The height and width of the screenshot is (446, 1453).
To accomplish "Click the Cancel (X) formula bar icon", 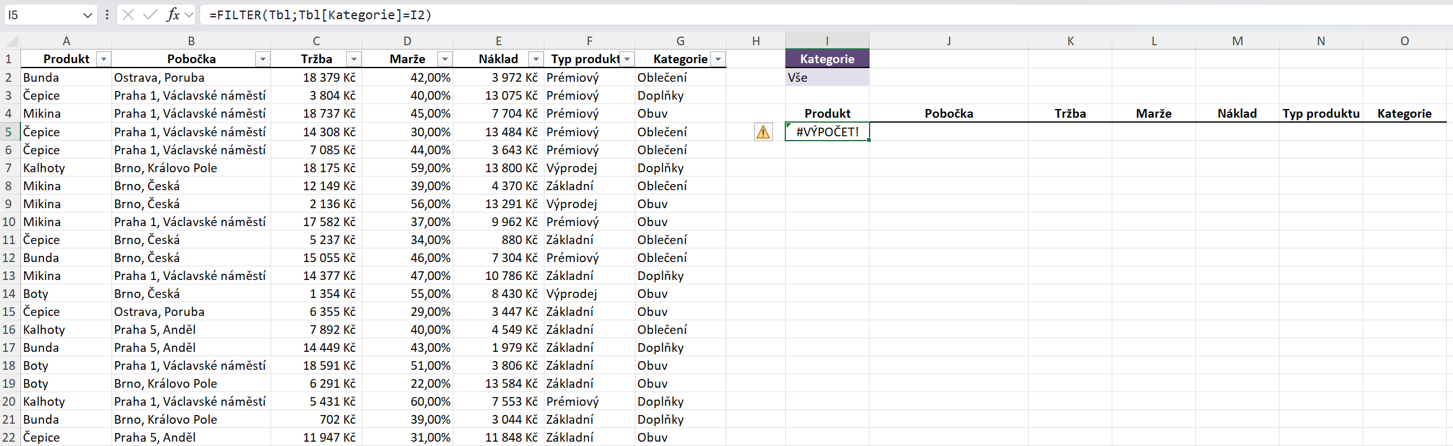I will pos(128,14).
